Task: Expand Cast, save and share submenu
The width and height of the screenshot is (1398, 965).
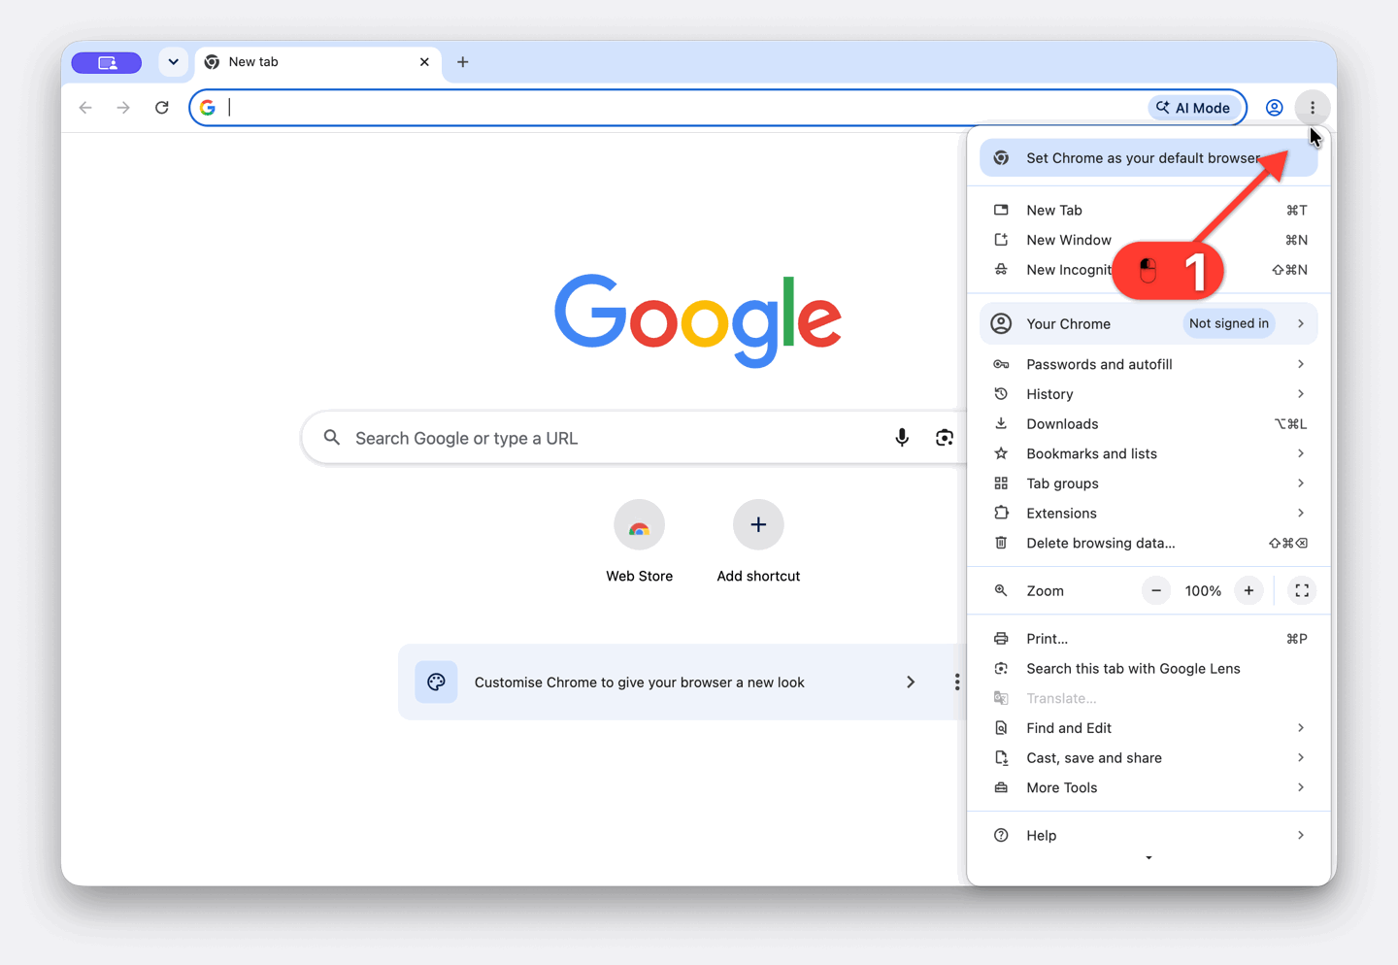Action: point(1148,757)
